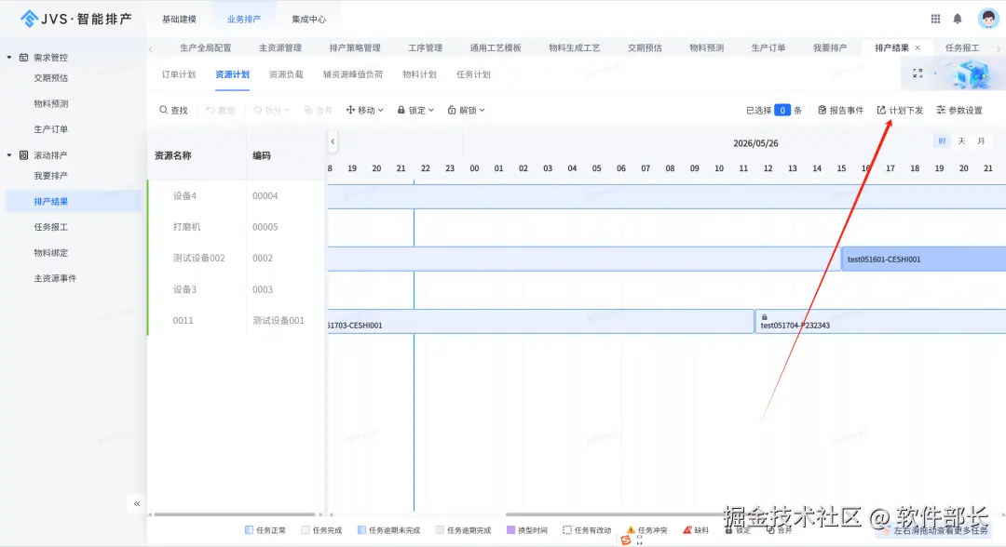Switch to the 订单计划 tab
Viewport: 1006px width, 547px height.
(178, 74)
